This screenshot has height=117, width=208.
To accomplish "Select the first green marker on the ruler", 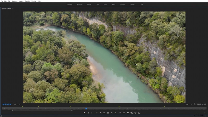I will [x=22, y=107].
